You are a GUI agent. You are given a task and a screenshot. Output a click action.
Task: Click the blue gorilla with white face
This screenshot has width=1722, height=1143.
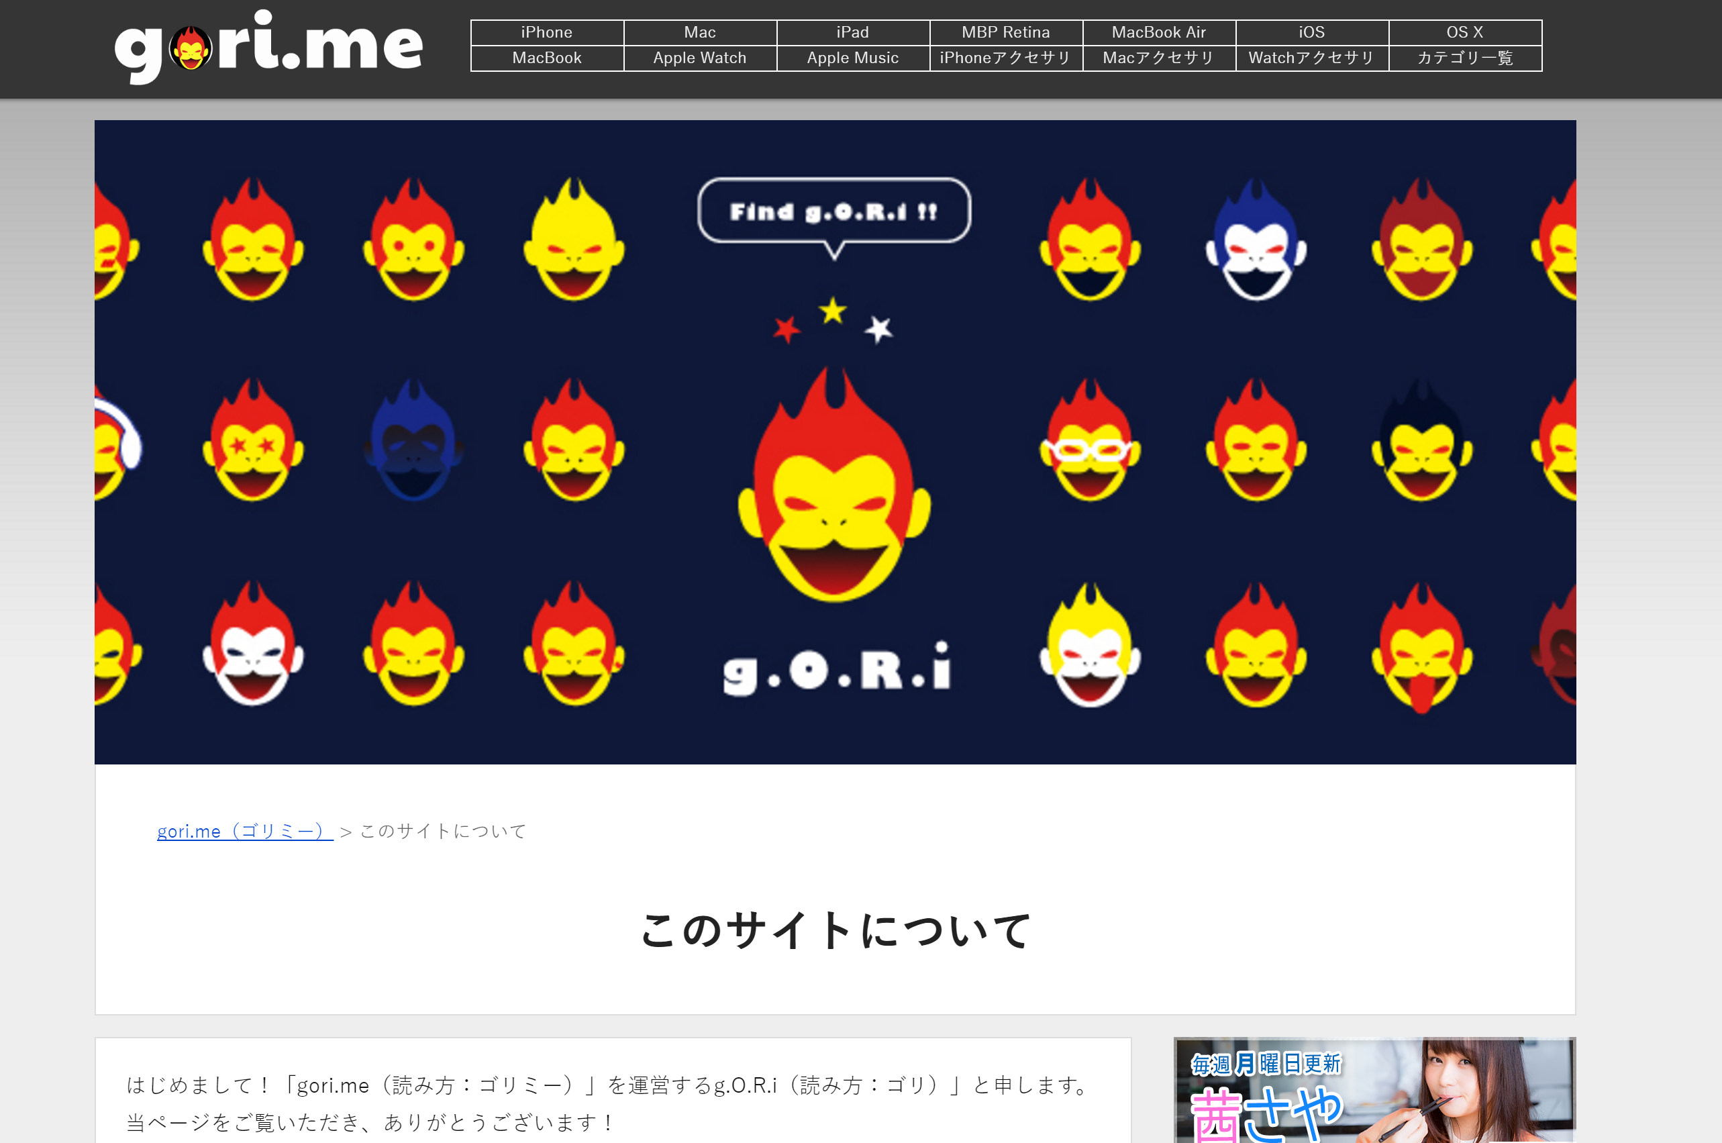tap(1256, 239)
